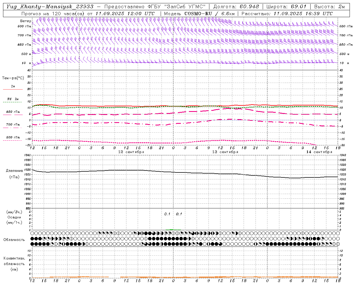Click the (гПа) unit label under Давление
The image size is (354, 283).
click(x=14, y=177)
